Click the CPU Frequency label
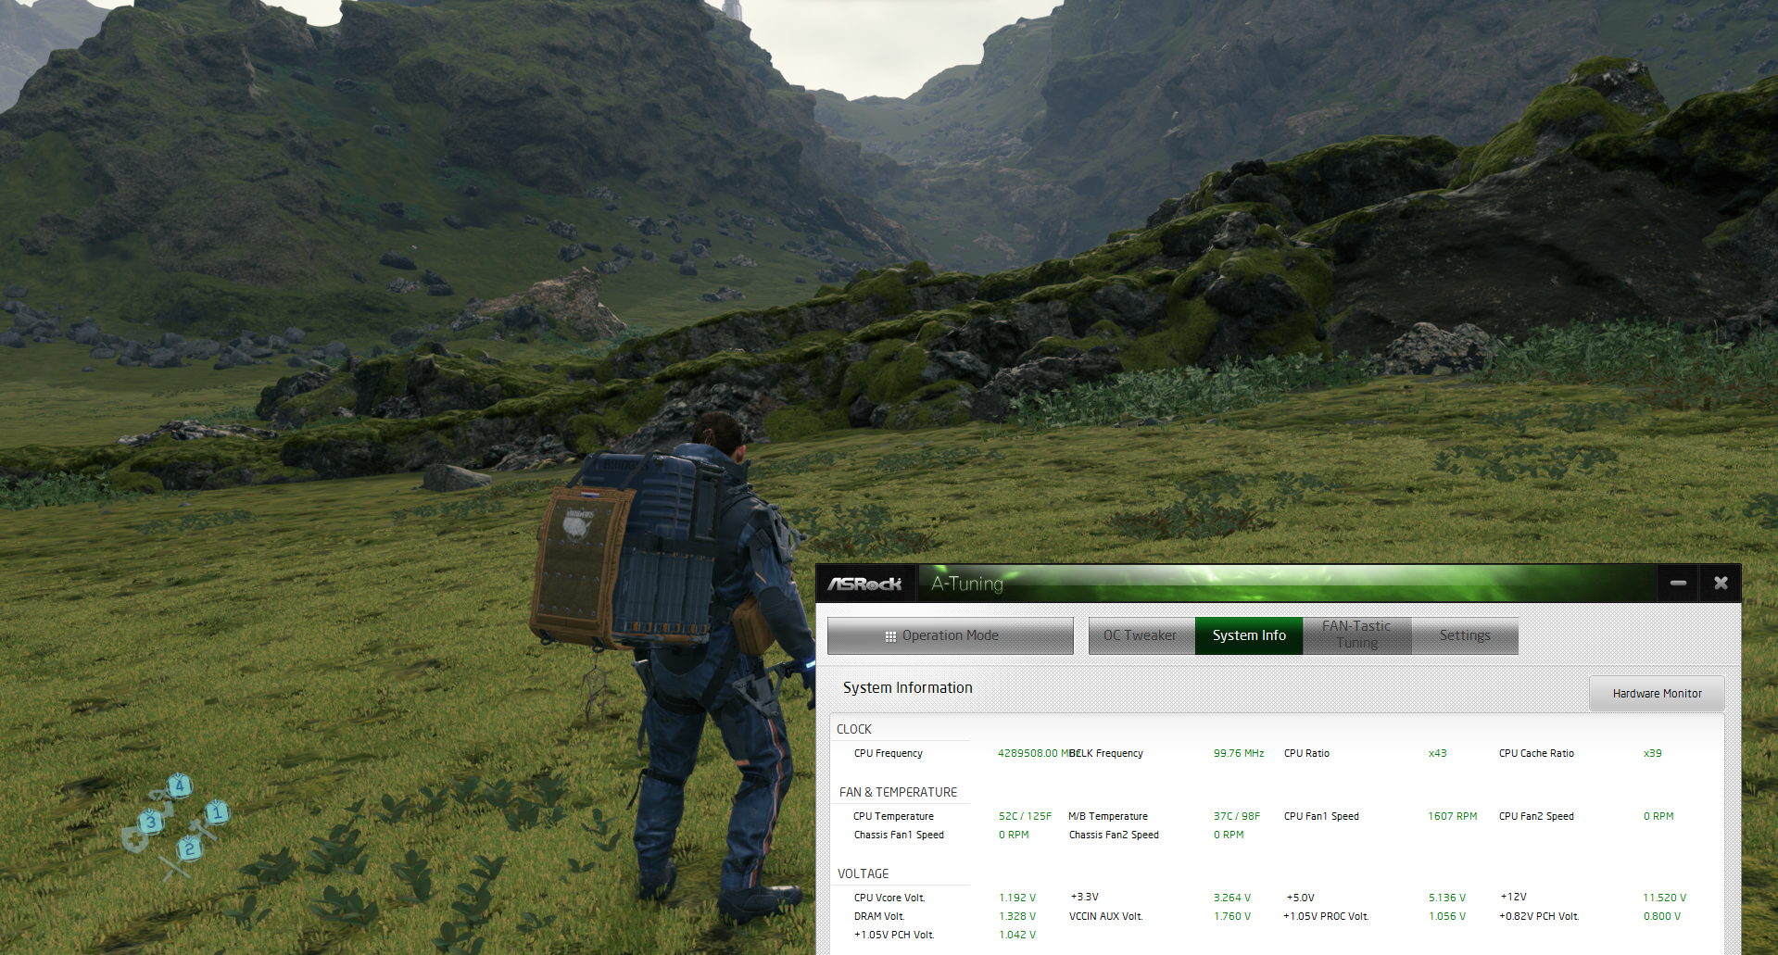The height and width of the screenshot is (955, 1778). tap(889, 753)
